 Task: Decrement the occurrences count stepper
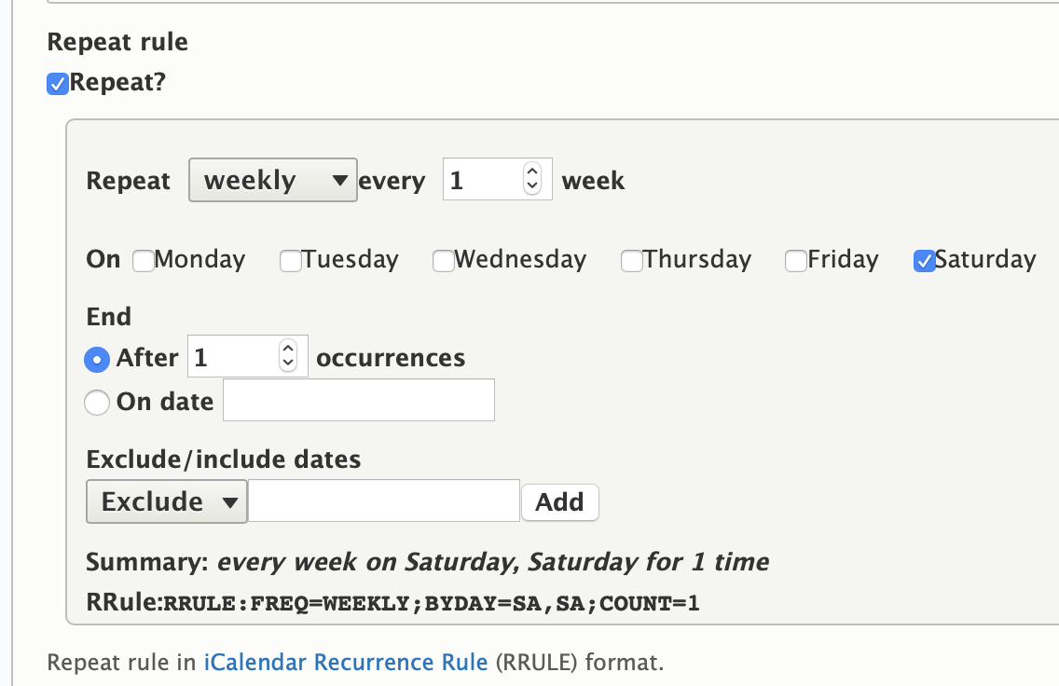click(288, 364)
